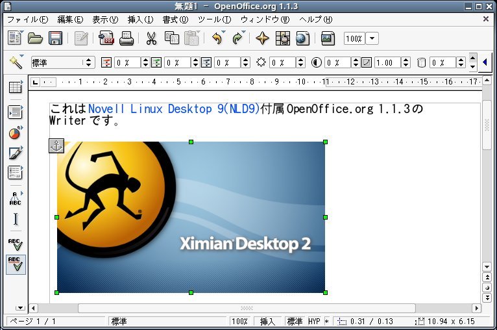Click the brightness percentage stepper arrows
Viewport: 497px width, 330px height.
pos(301,62)
